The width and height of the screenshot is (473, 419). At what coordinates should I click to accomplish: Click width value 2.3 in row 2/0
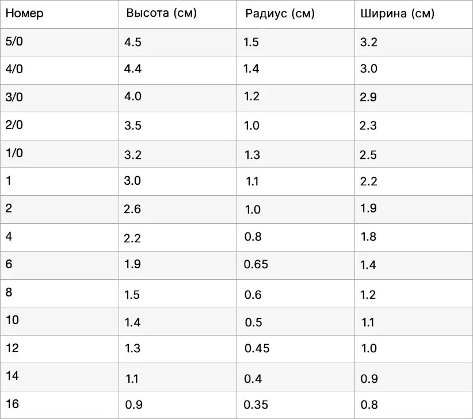(368, 125)
